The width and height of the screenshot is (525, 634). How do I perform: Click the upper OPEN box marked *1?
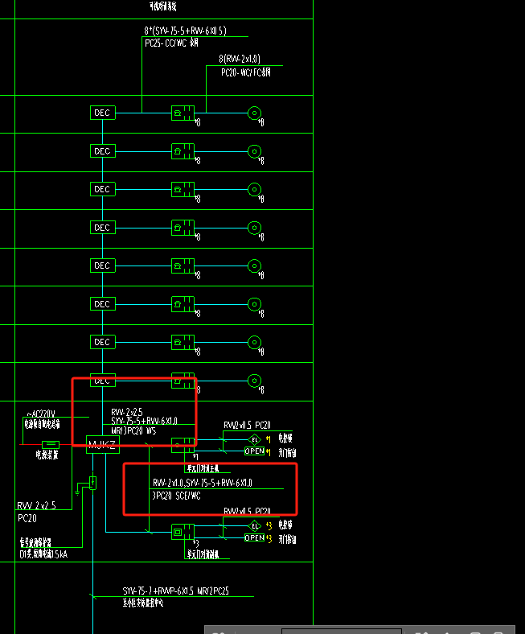(255, 451)
